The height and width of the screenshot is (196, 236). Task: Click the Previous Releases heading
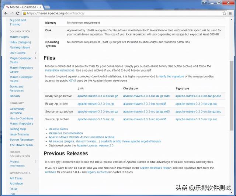(66, 153)
